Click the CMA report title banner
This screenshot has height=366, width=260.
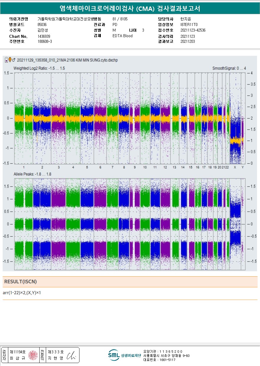[130, 9]
